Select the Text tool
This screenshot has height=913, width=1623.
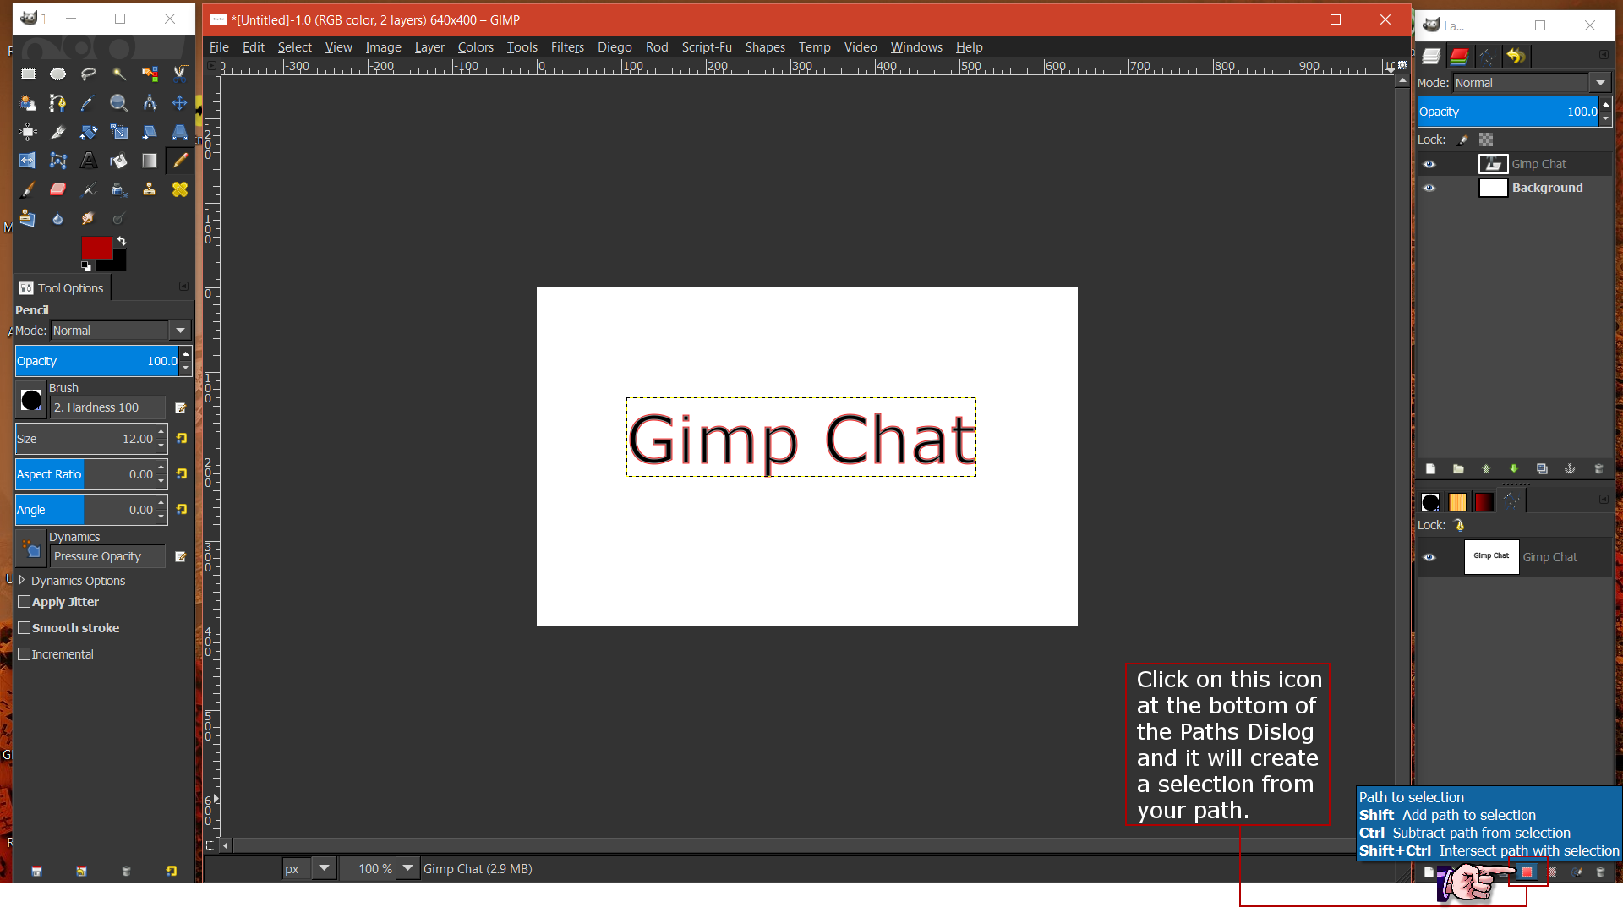89,161
